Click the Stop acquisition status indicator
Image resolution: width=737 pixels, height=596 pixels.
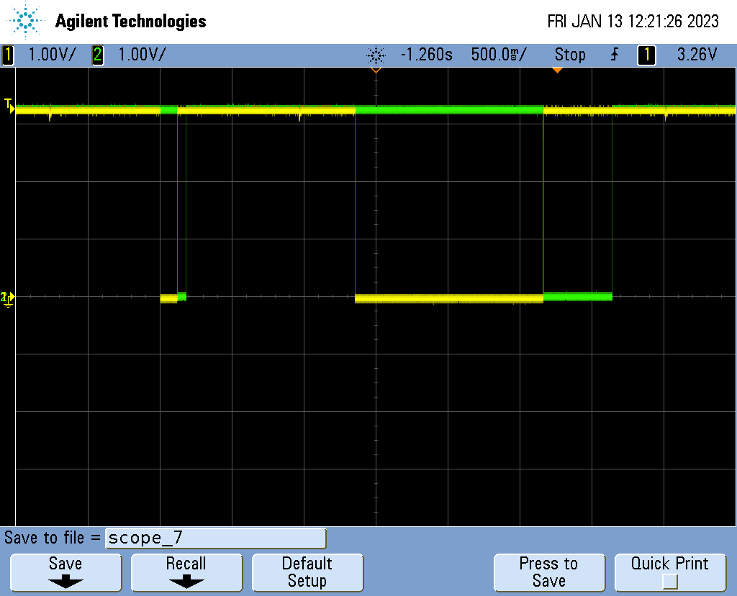tap(569, 55)
